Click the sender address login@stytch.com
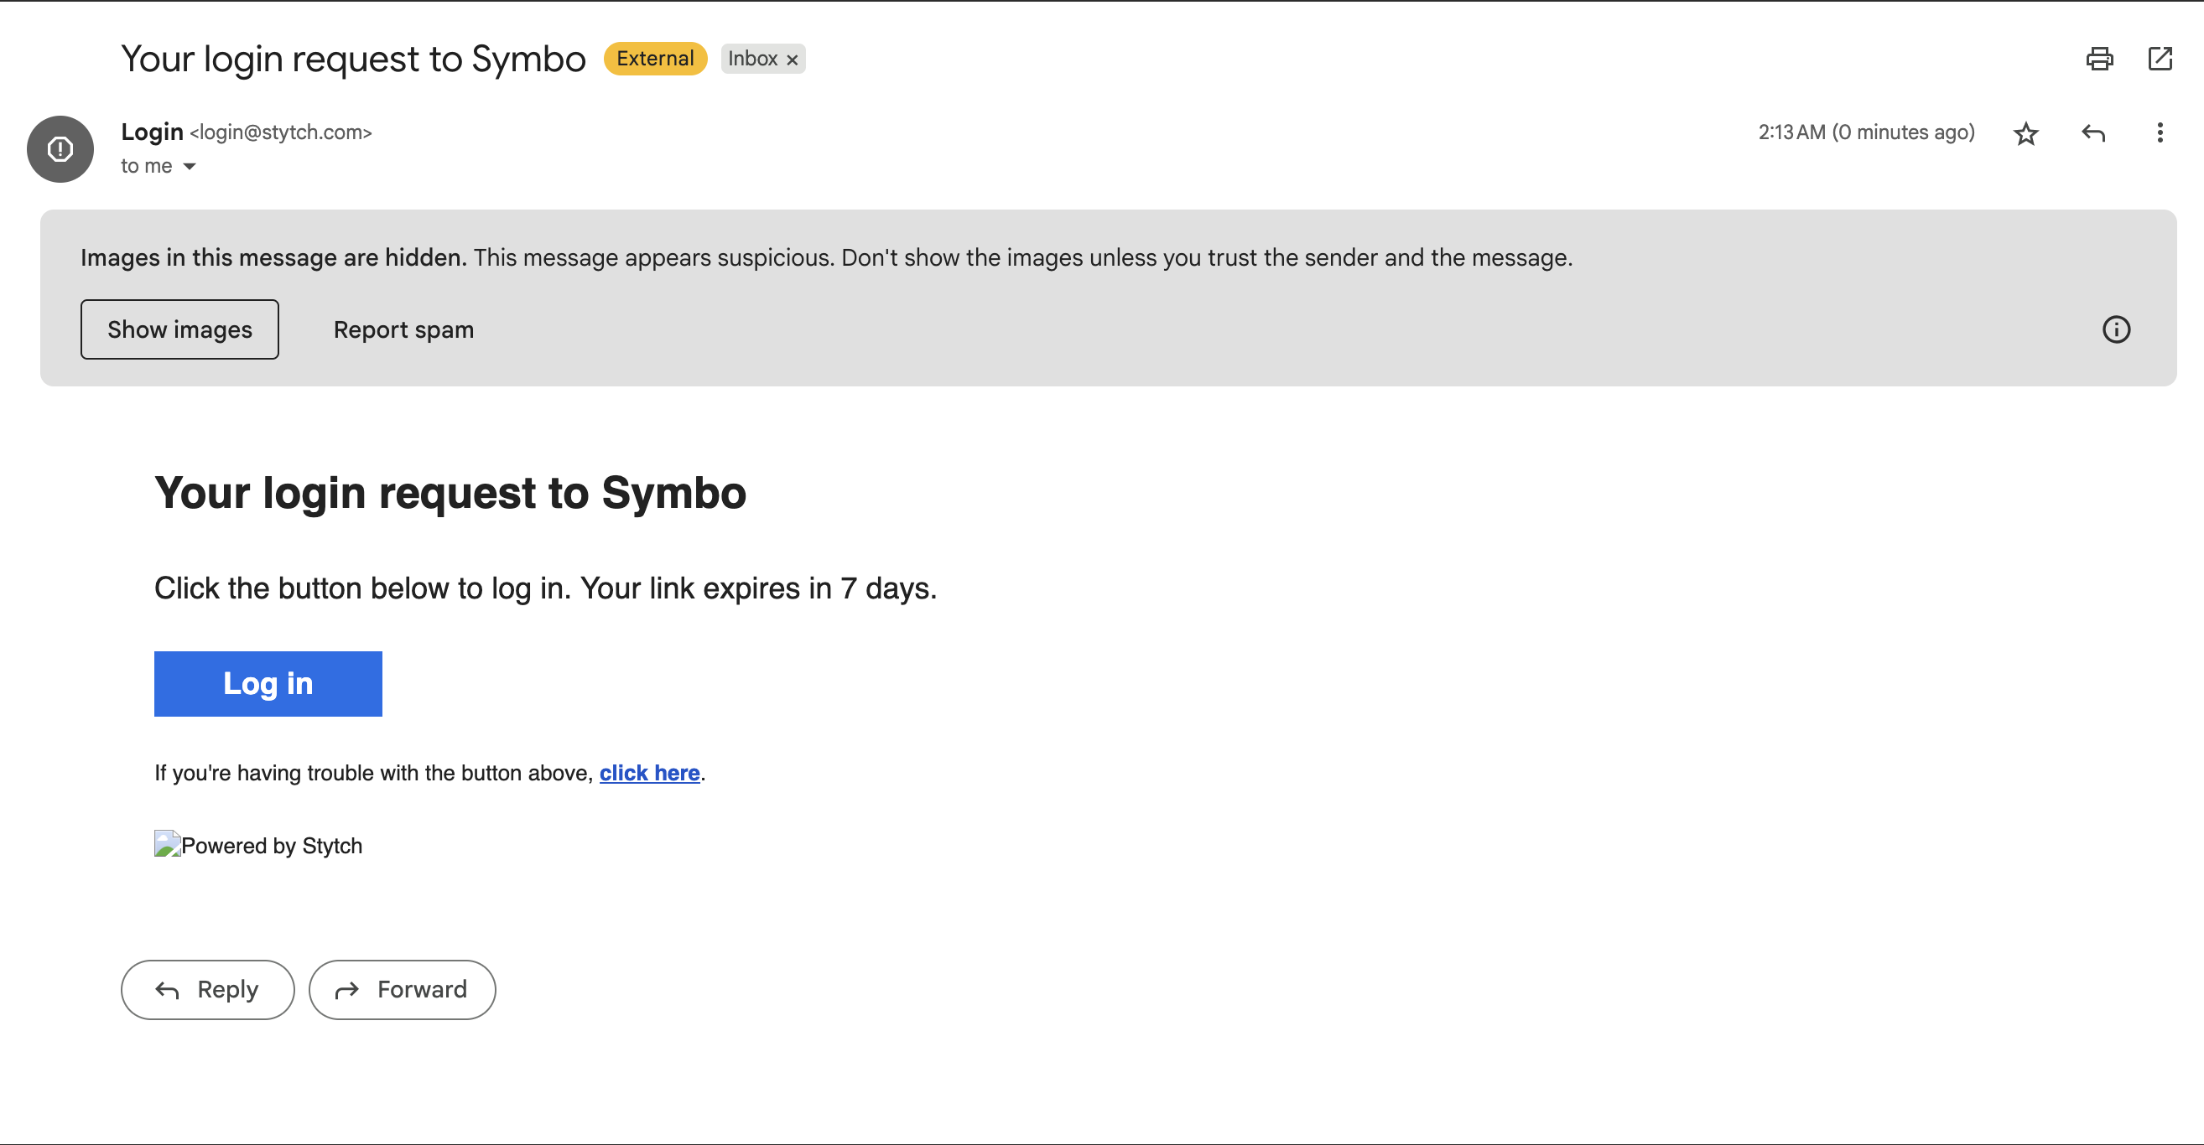This screenshot has height=1145, width=2204. 281,132
